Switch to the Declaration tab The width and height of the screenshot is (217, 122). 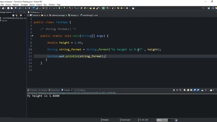[54, 90]
